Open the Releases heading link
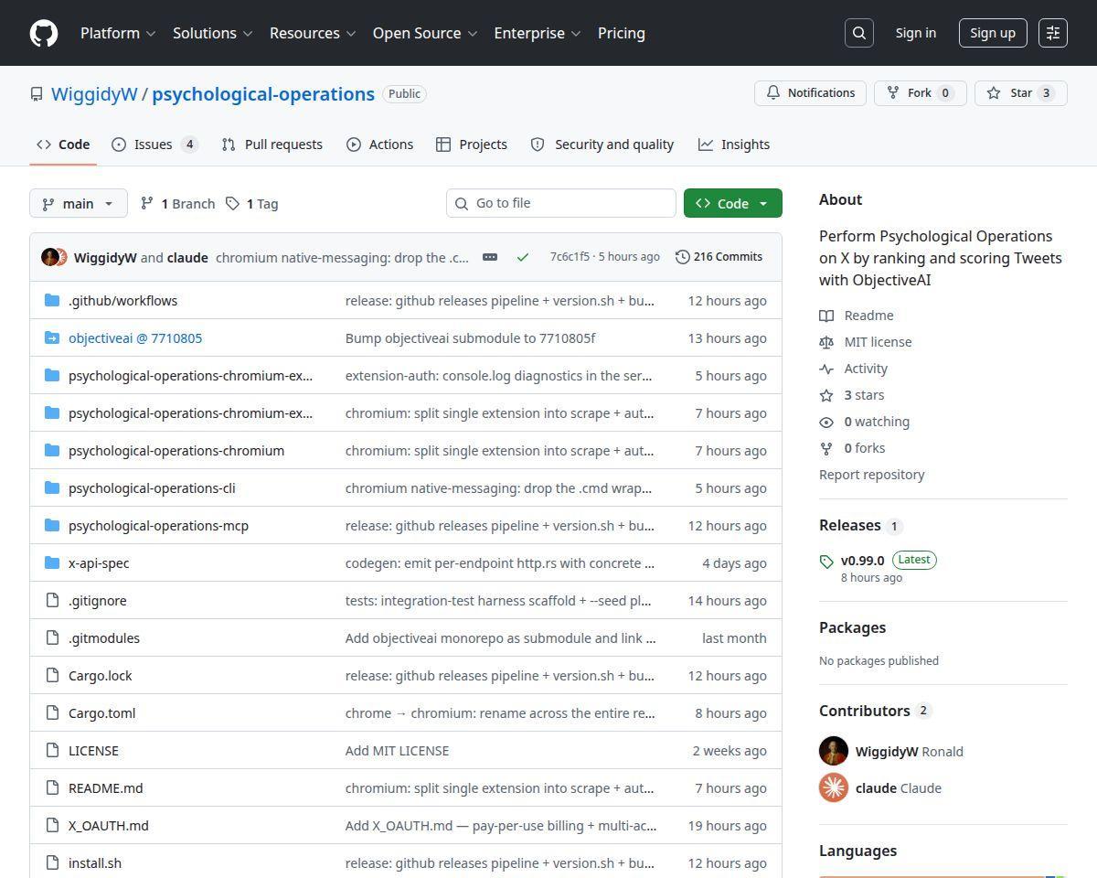The image size is (1097, 878). pyautogui.click(x=861, y=526)
